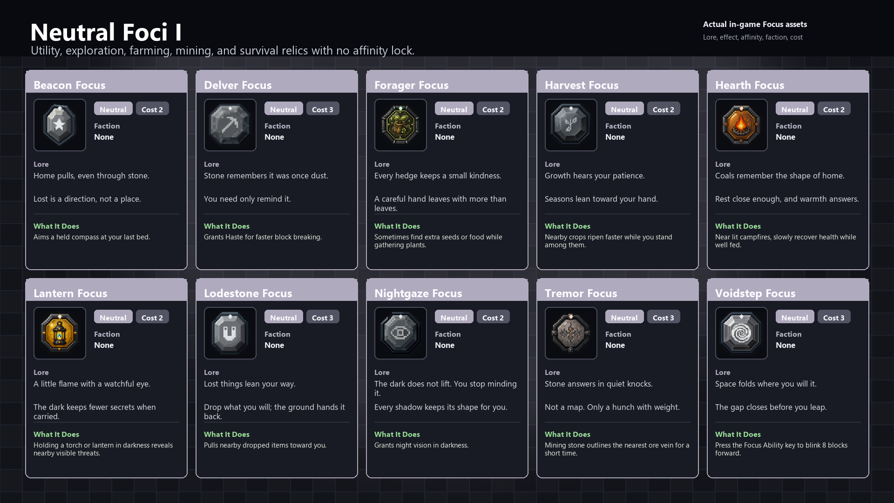Select the Cost 2 badge on Hearth Focus
The width and height of the screenshot is (894, 503).
pos(834,109)
